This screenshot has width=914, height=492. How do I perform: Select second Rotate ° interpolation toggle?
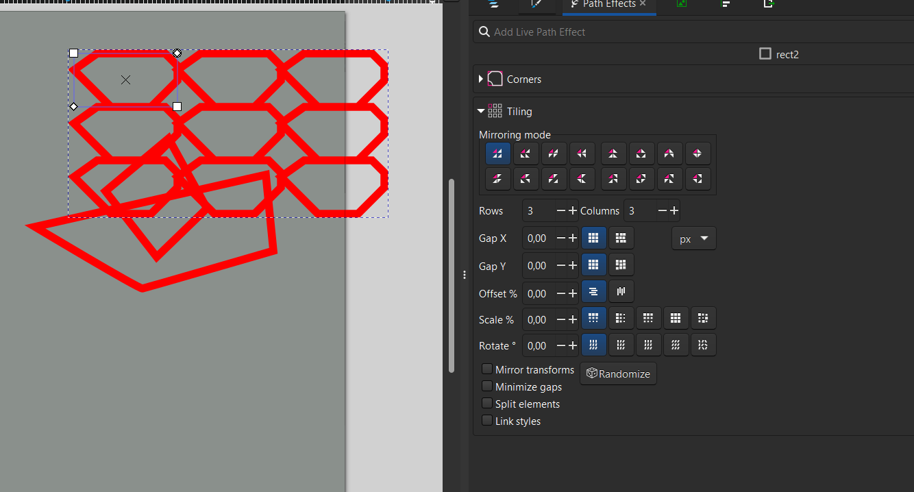[621, 345]
